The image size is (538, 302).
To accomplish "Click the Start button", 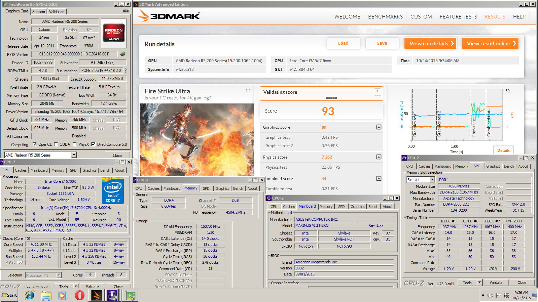I will click(9, 295).
